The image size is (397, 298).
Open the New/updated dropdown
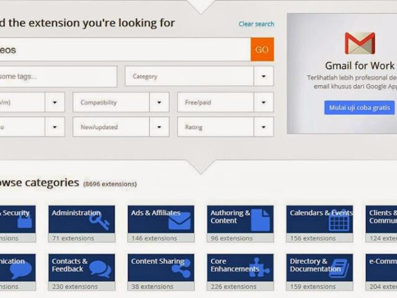pos(121,127)
